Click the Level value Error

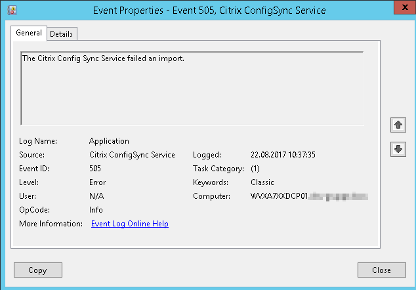point(97,182)
